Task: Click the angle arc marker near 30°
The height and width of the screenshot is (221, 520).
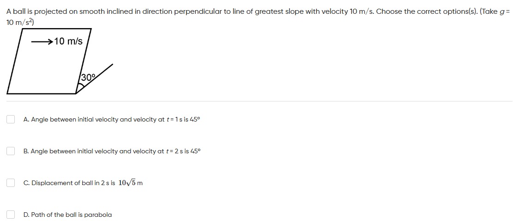Action: [x=81, y=87]
